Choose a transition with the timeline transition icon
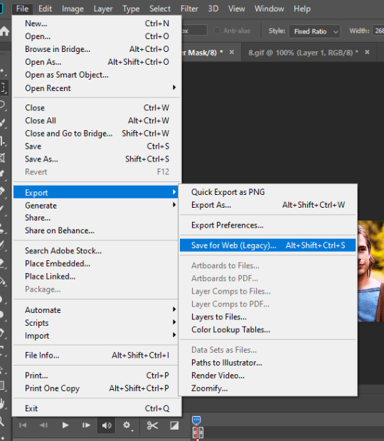Screen dimensions: 384x441 (x=174, y=425)
